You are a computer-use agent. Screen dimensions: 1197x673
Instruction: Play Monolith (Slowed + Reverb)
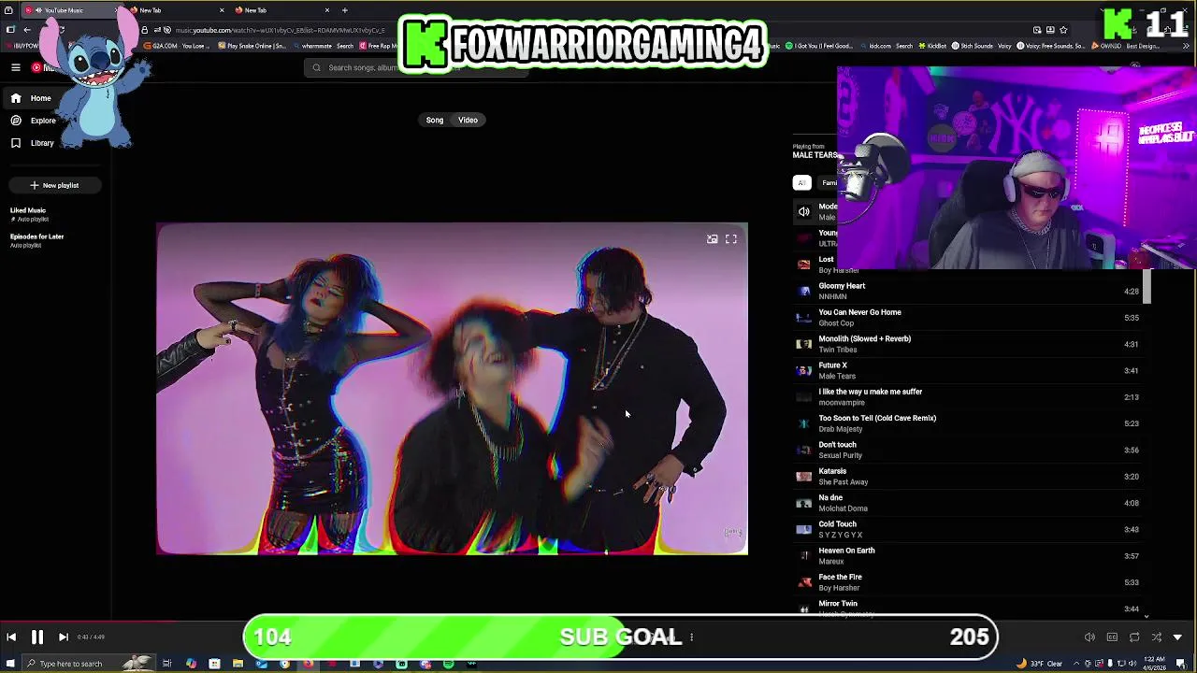[968, 344]
